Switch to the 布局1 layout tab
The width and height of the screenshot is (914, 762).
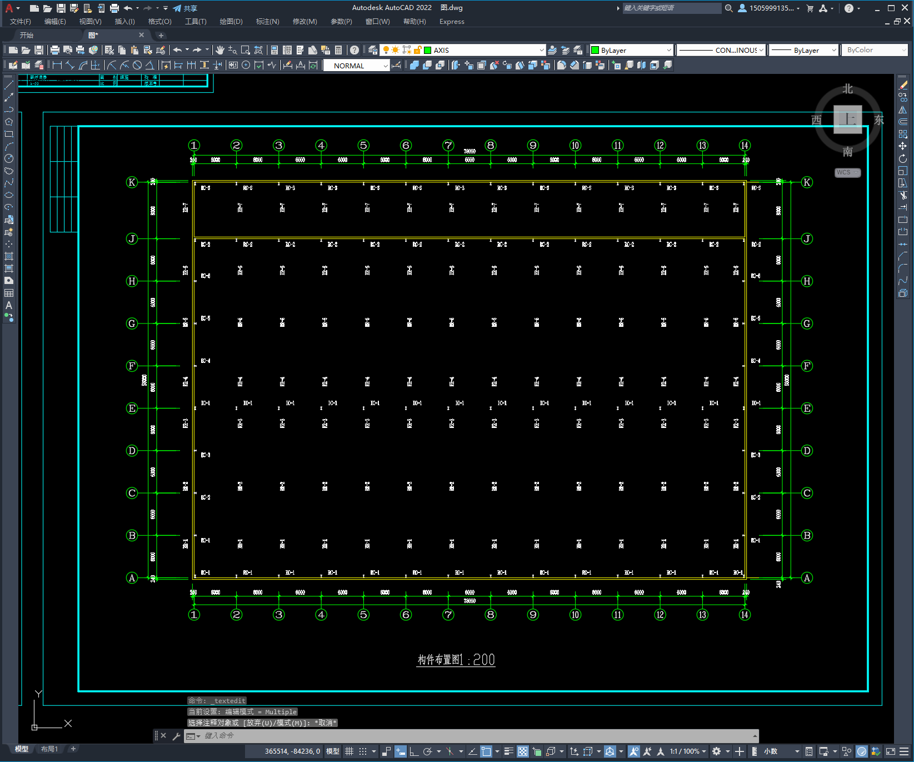tap(49, 749)
